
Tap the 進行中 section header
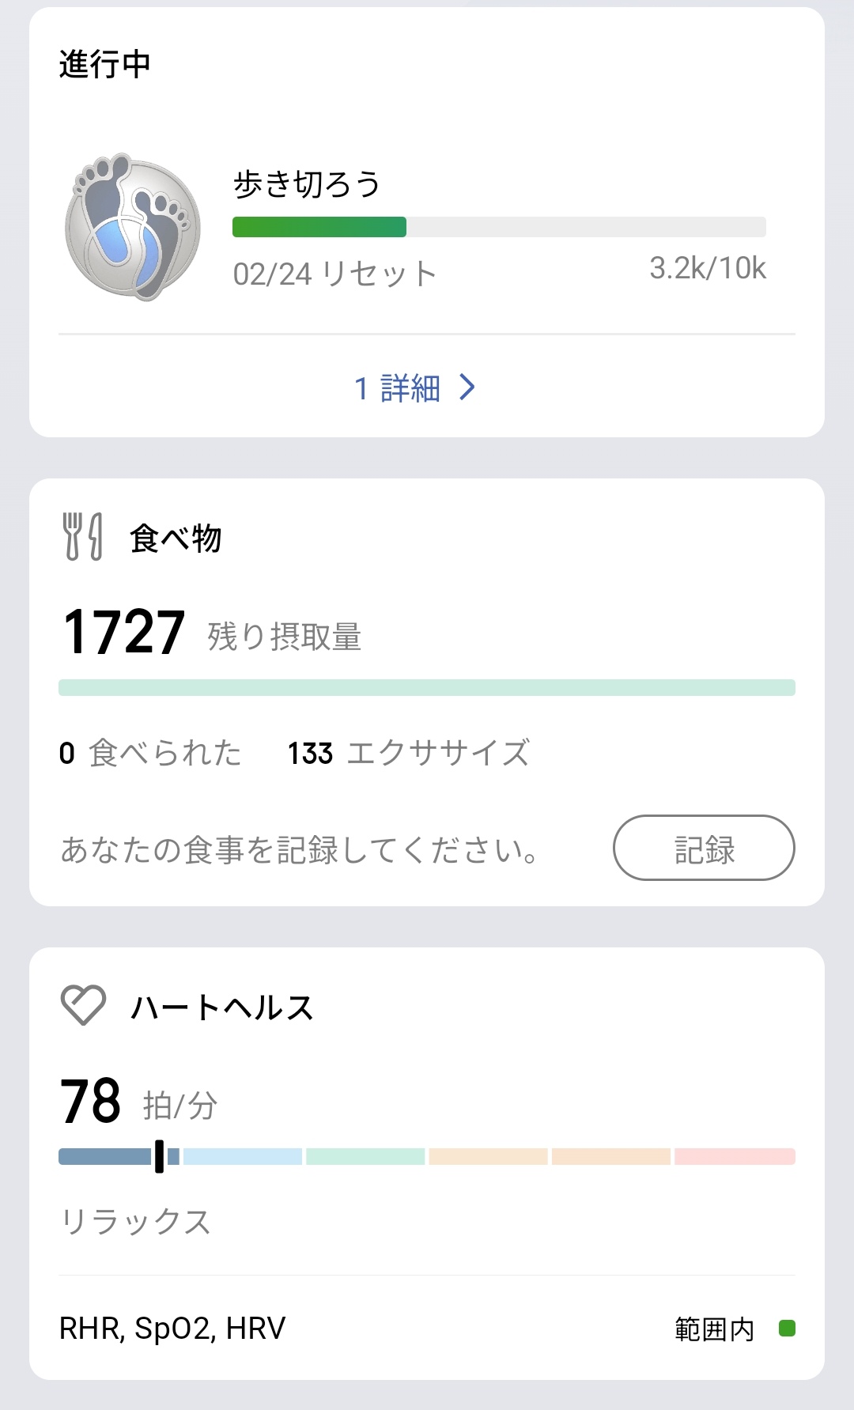point(104,64)
